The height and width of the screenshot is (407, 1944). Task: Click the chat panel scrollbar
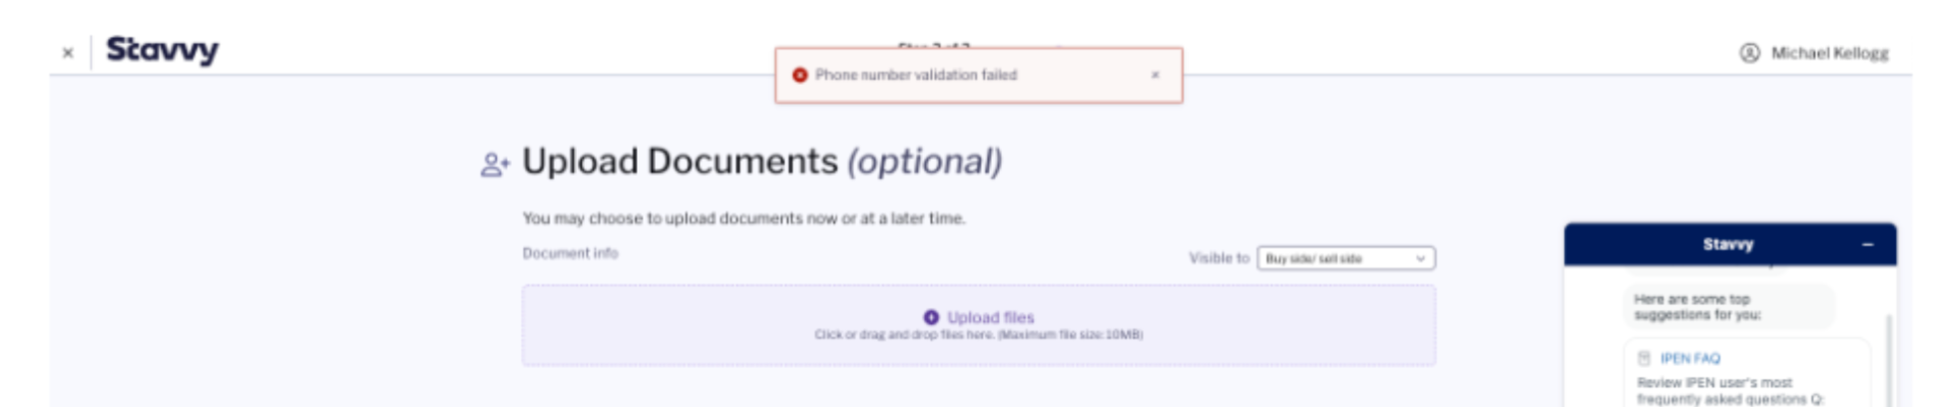click(x=1886, y=359)
